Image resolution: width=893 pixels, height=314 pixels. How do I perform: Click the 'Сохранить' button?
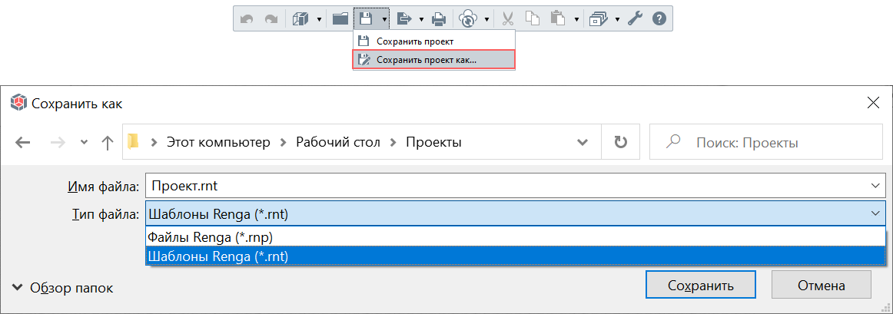[x=701, y=285]
